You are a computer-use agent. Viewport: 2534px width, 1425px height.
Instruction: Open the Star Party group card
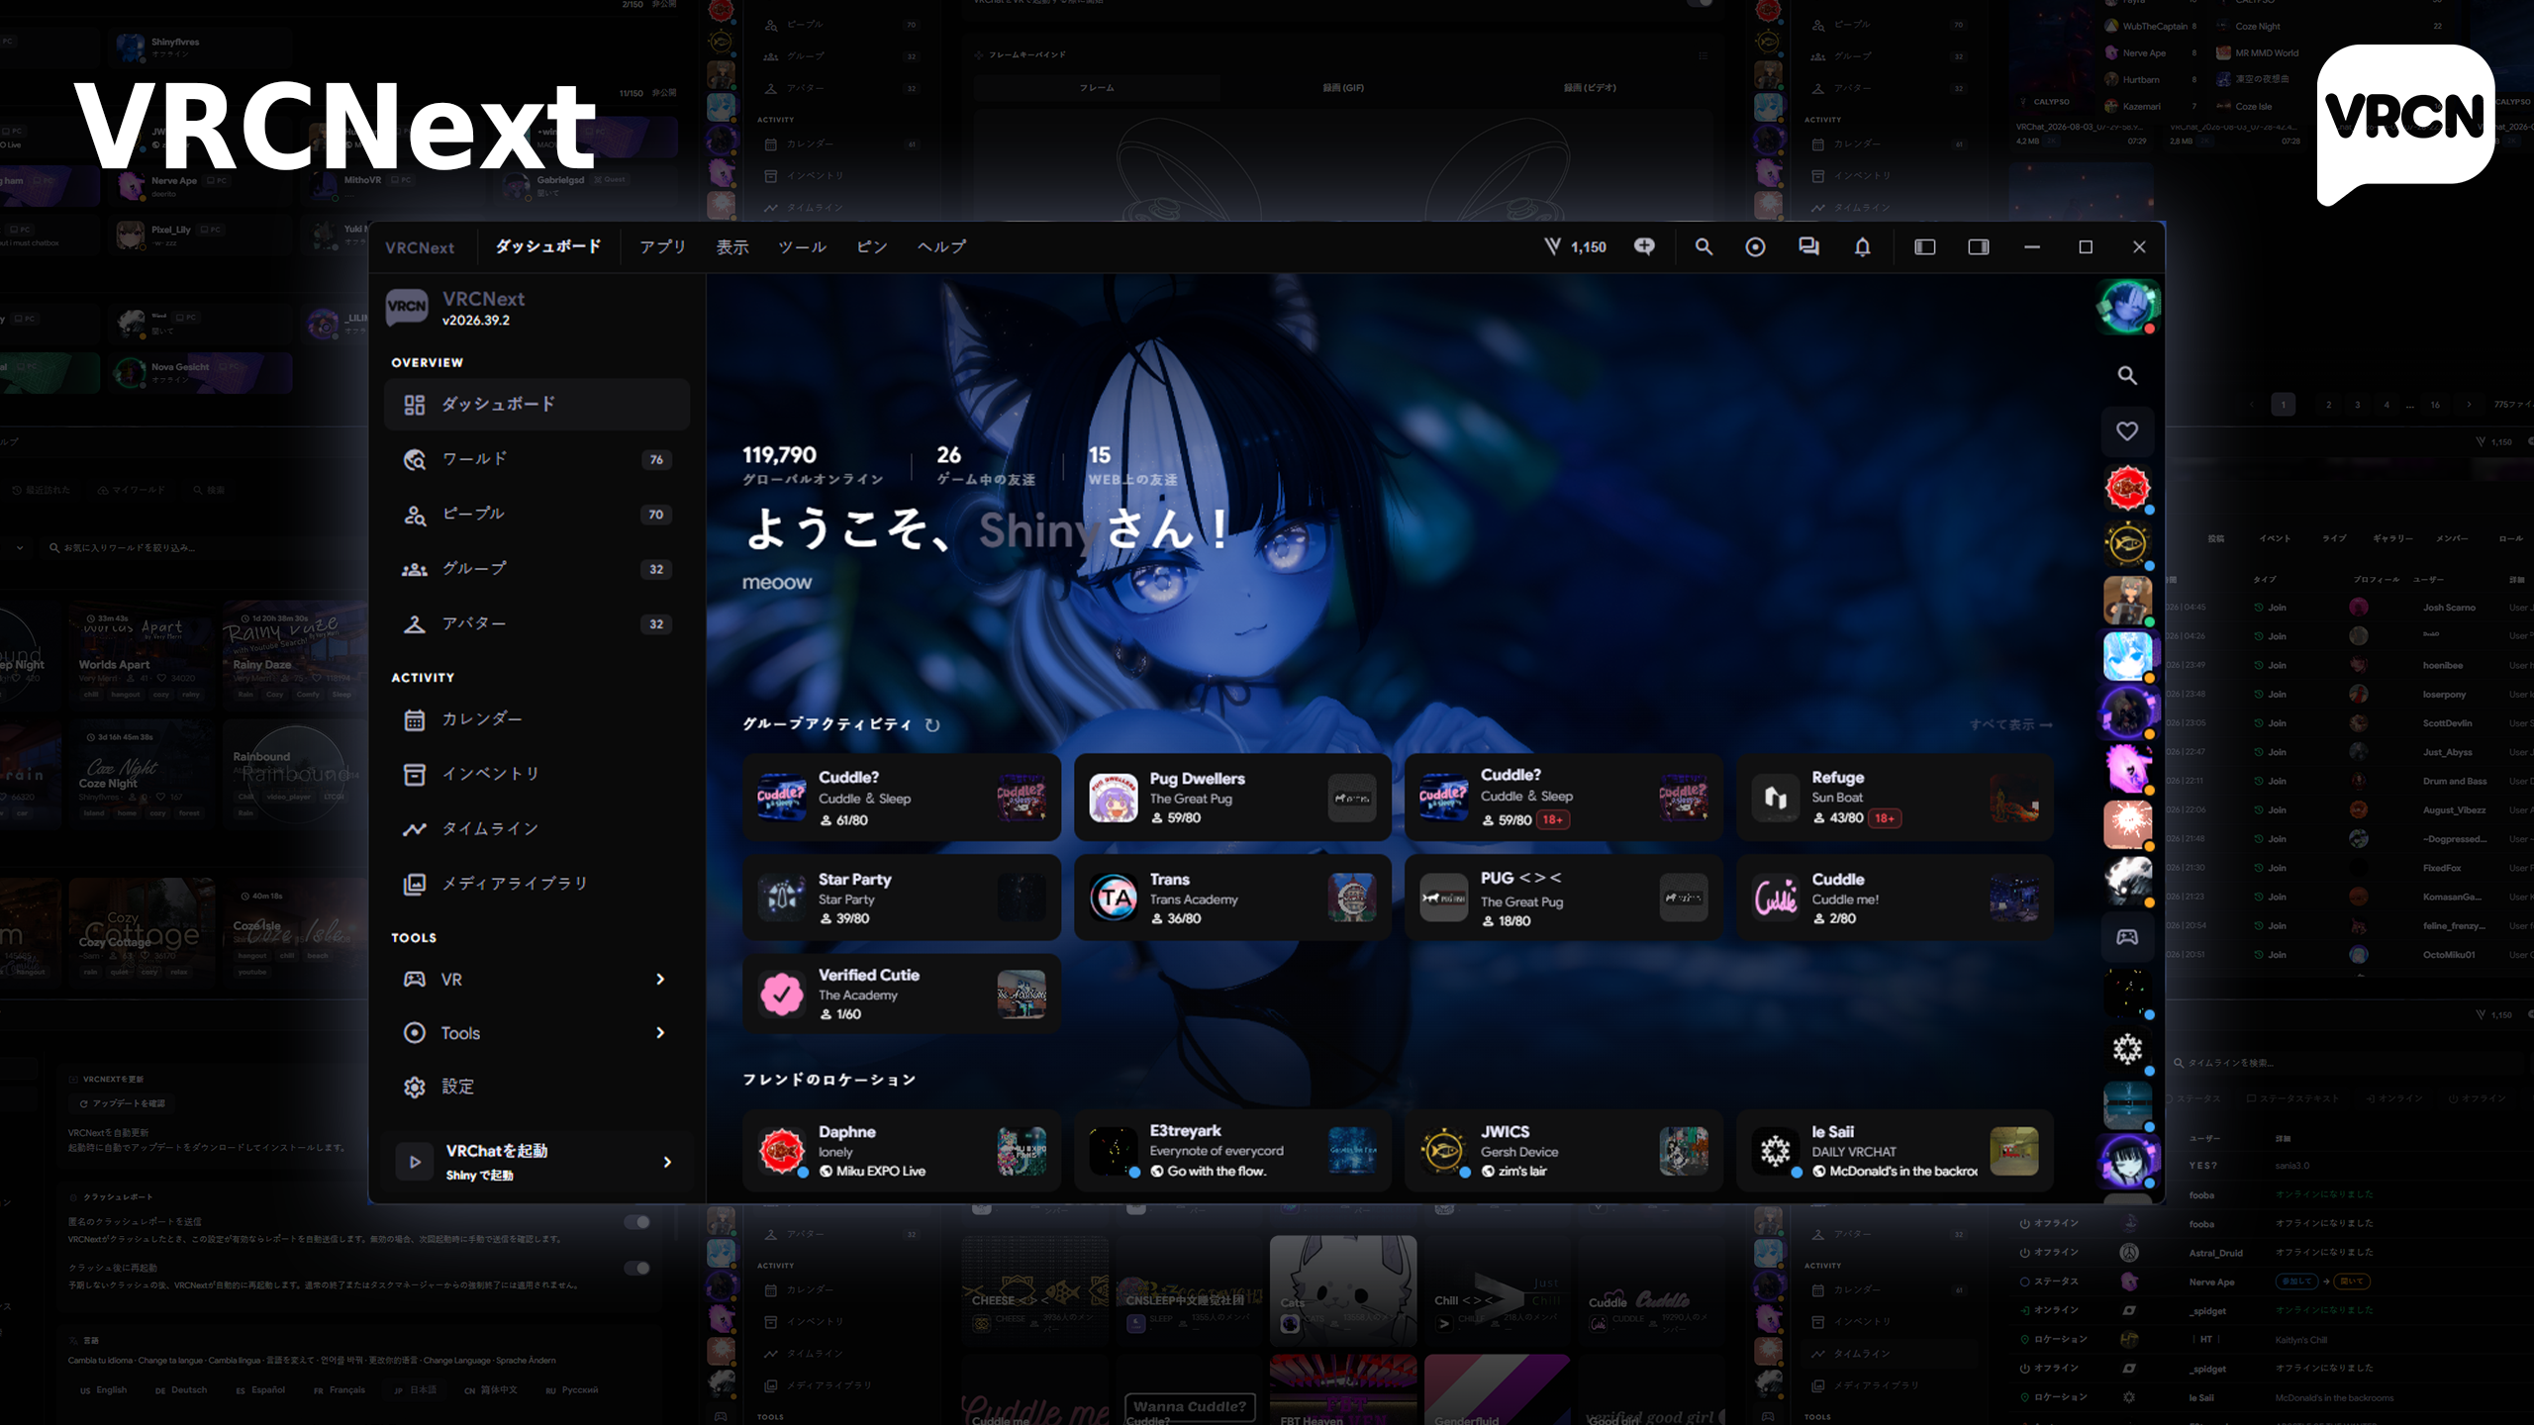pos(901,898)
